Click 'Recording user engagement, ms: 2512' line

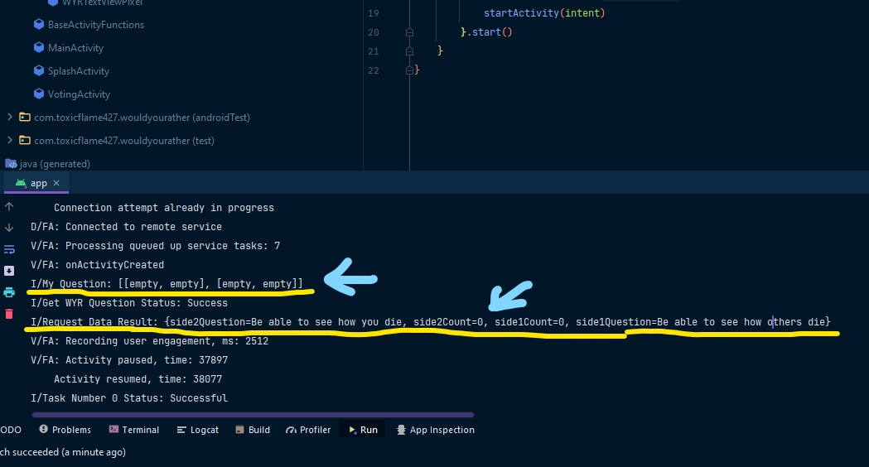click(x=150, y=340)
